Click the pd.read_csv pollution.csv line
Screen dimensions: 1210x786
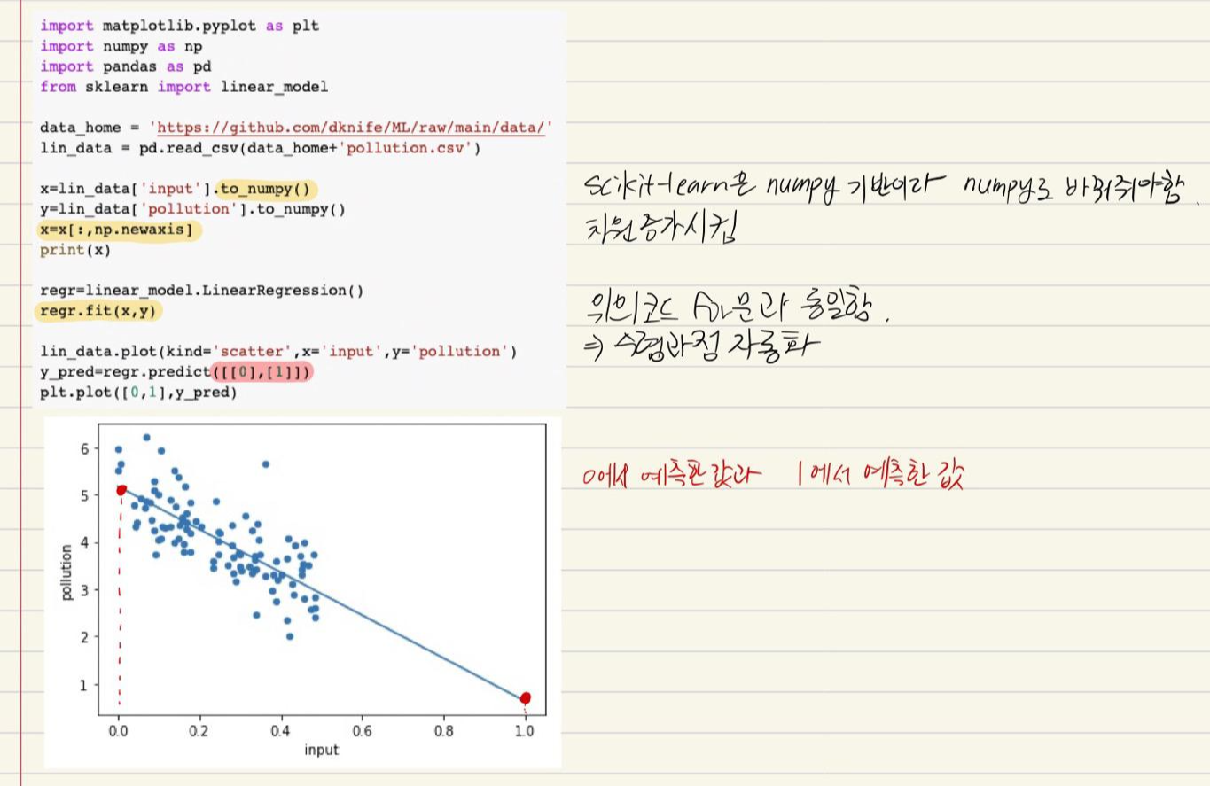click(260, 148)
